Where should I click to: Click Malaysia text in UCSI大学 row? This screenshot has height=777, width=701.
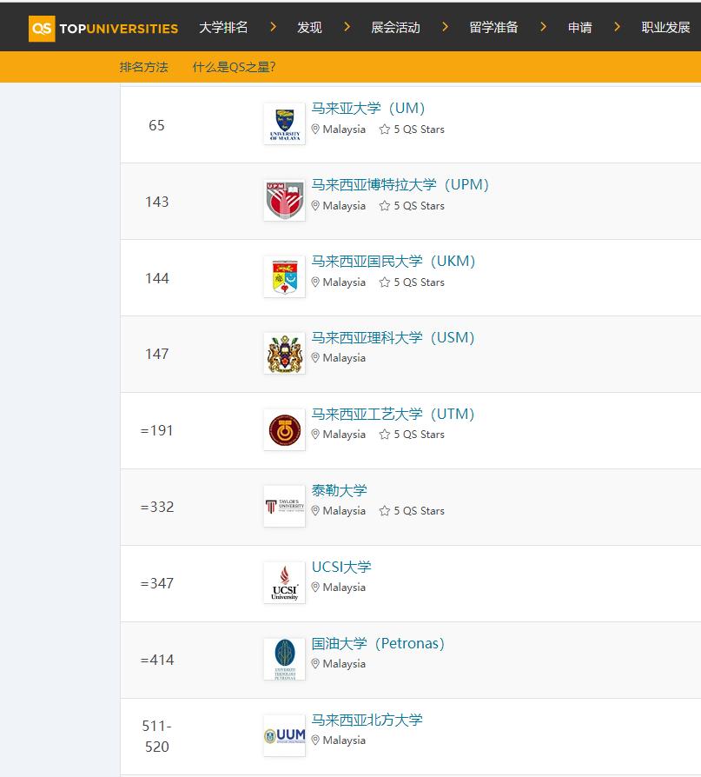pos(344,588)
